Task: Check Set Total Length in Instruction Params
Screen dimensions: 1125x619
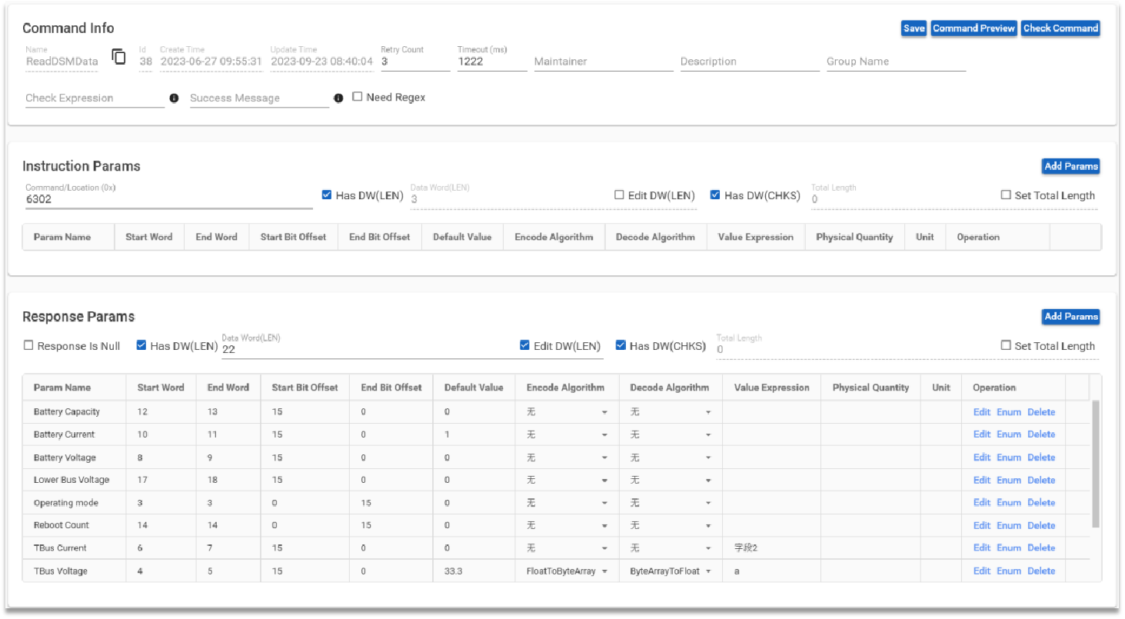Action: 1006,195
